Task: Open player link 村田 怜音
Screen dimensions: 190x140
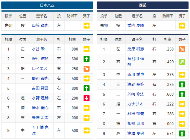Action: pos(136,114)
